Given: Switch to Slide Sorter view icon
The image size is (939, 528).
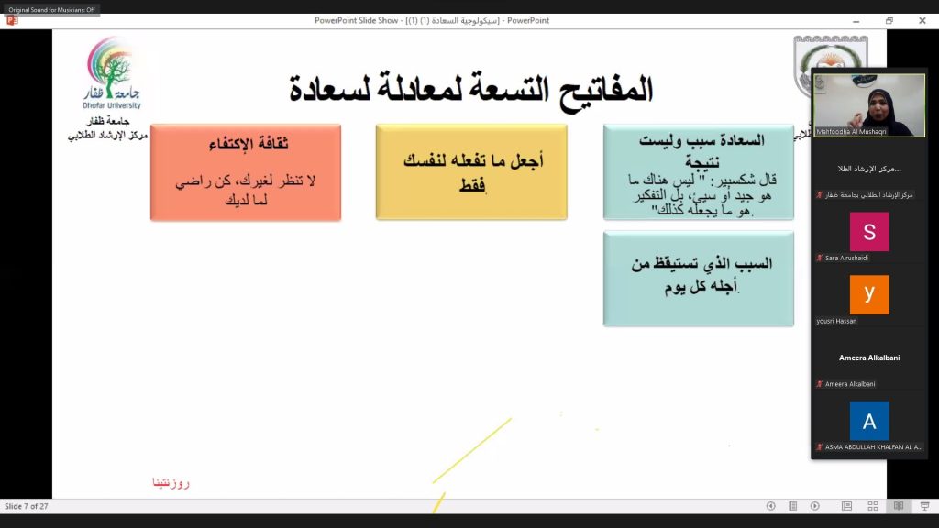Looking at the screenshot, I should 873,506.
